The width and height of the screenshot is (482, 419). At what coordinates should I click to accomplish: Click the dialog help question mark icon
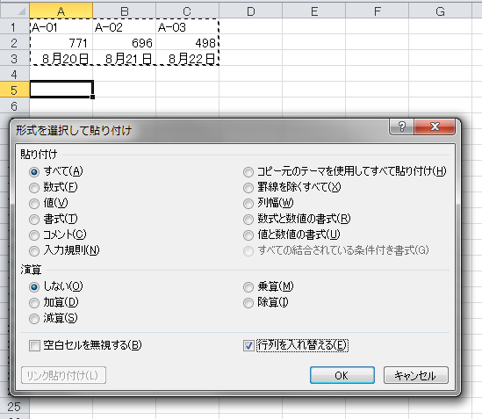coord(401,126)
